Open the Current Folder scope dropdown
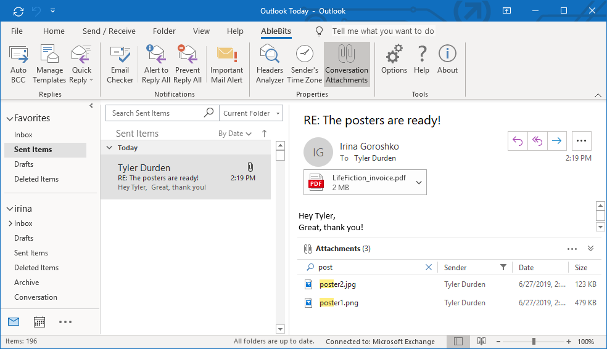Screen dimensions: 607x349 click(x=251, y=113)
